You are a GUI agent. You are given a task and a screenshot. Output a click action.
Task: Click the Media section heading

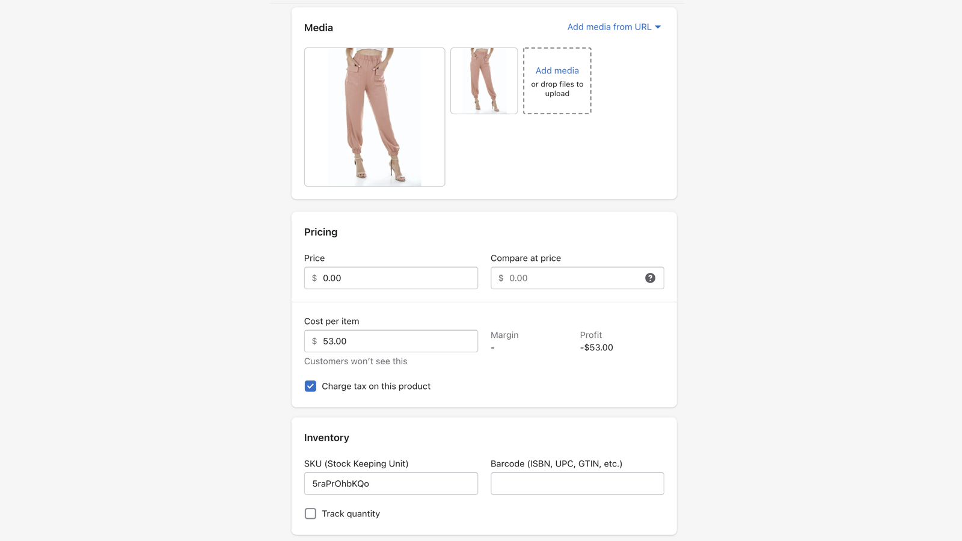click(318, 27)
